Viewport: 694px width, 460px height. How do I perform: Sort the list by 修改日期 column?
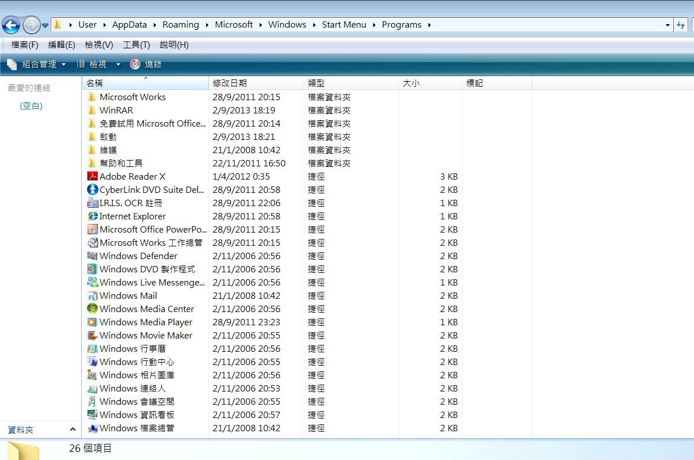pyautogui.click(x=256, y=83)
